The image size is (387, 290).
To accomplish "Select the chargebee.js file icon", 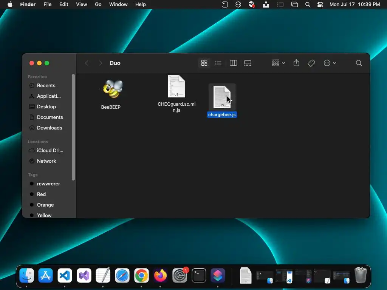I will point(222,97).
